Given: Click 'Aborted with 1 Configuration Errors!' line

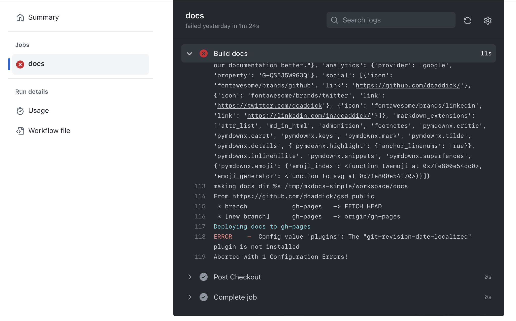Looking at the screenshot, I should 281,257.
